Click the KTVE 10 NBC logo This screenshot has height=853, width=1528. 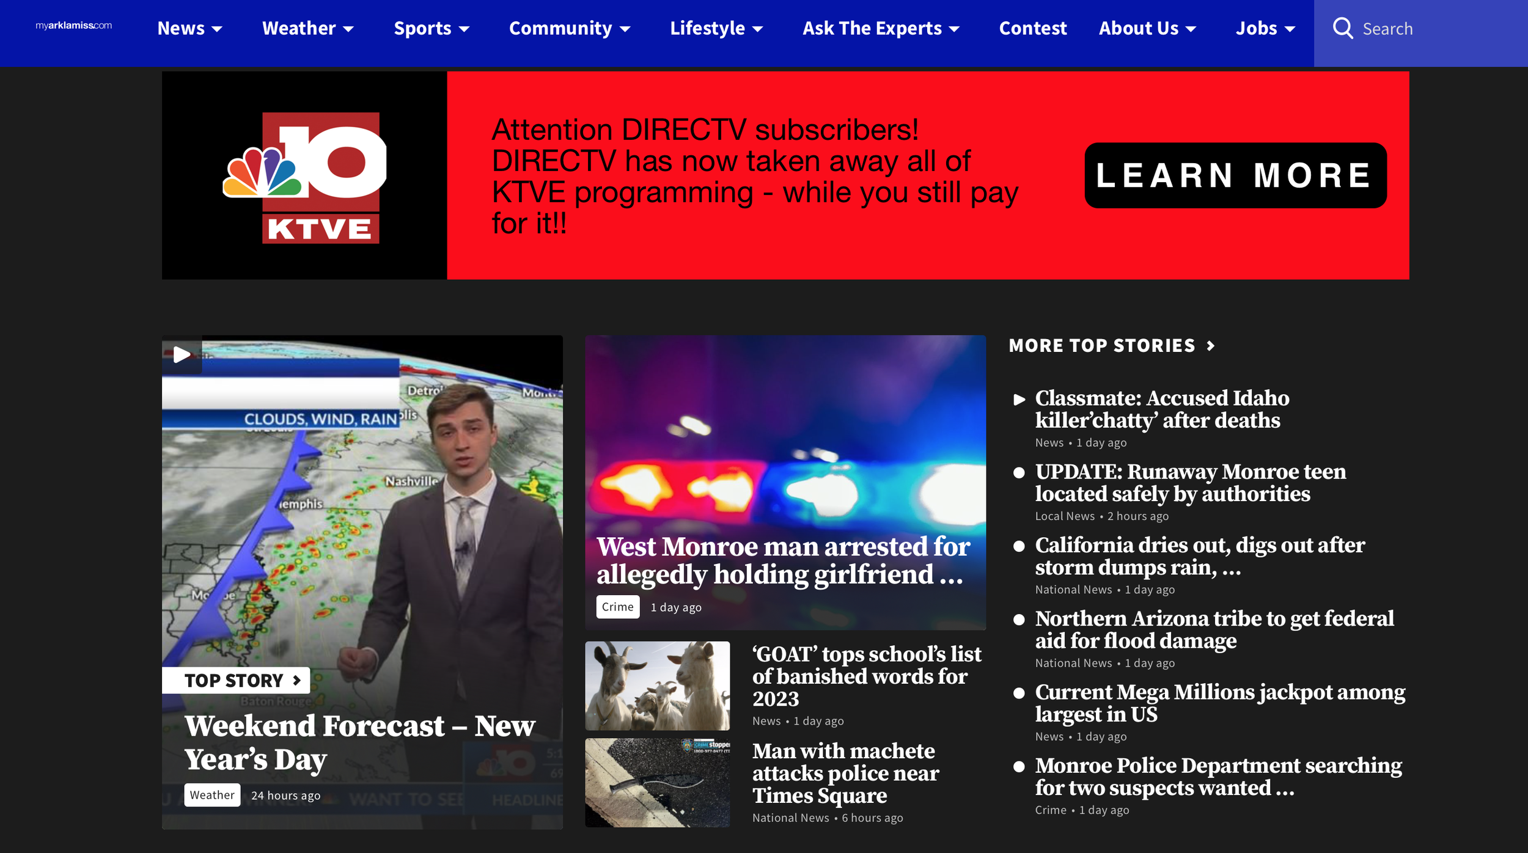[304, 177]
